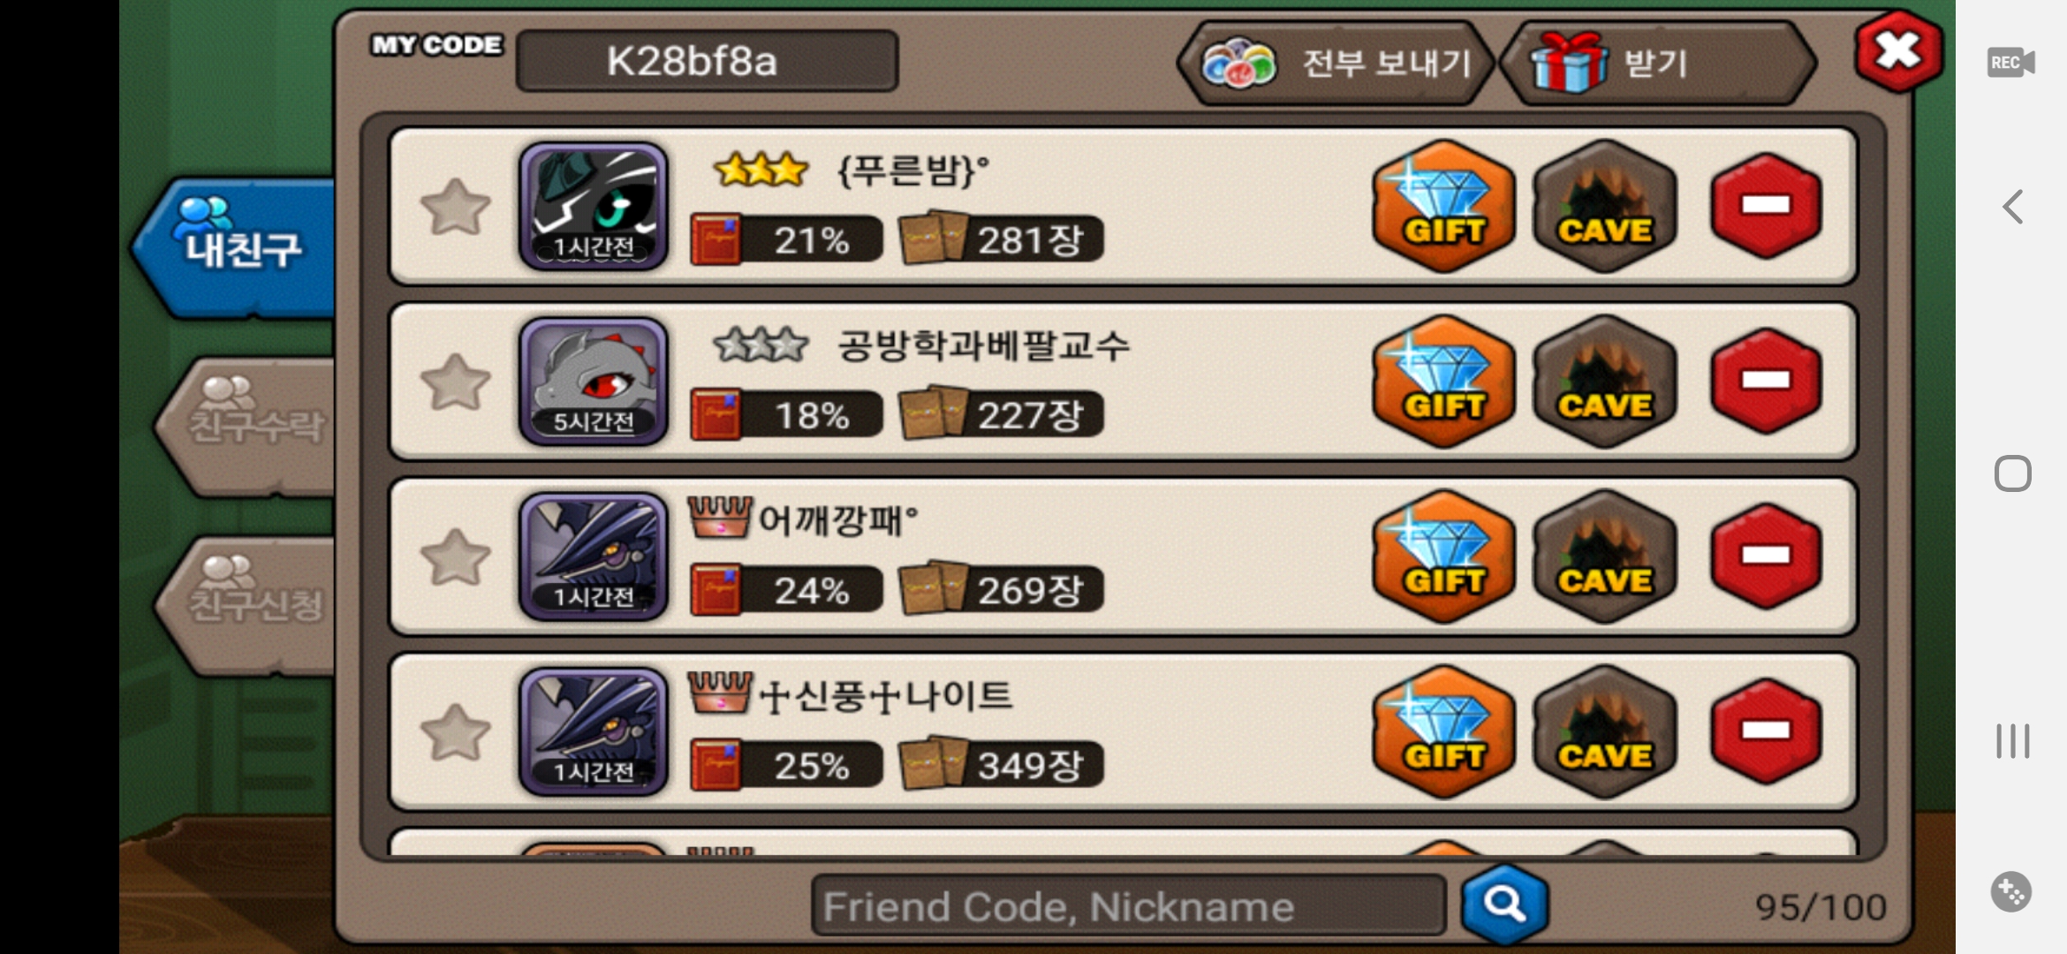Toggle favorite star for ✝신풍✝나이트
This screenshot has height=954, width=2067.
pyautogui.click(x=455, y=732)
